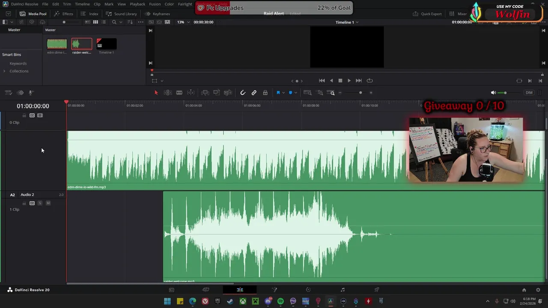The height and width of the screenshot is (308, 548).
Task: Open the Mixer panel button
Action: pos(458,14)
